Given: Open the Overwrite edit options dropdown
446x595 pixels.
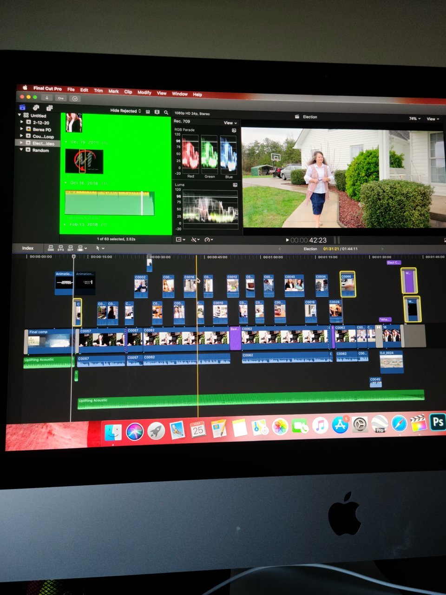Looking at the screenshot, I should click(x=83, y=248).
